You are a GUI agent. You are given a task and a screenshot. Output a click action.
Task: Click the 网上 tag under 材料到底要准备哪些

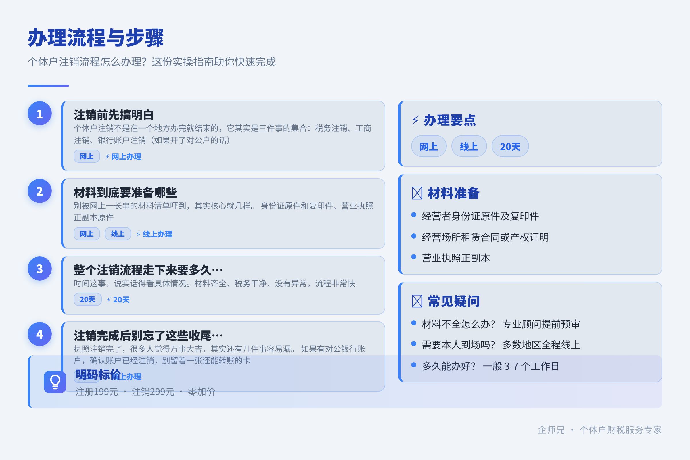87,234
